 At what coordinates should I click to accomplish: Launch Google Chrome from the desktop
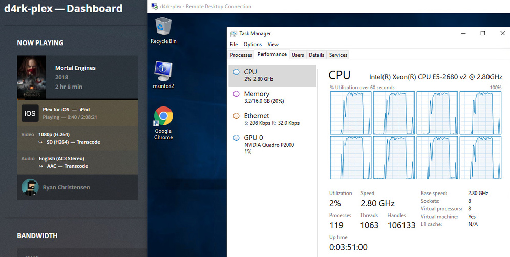pyautogui.click(x=163, y=123)
